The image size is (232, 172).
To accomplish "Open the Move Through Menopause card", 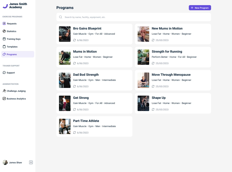I will pyautogui.click(x=173, y=80).
